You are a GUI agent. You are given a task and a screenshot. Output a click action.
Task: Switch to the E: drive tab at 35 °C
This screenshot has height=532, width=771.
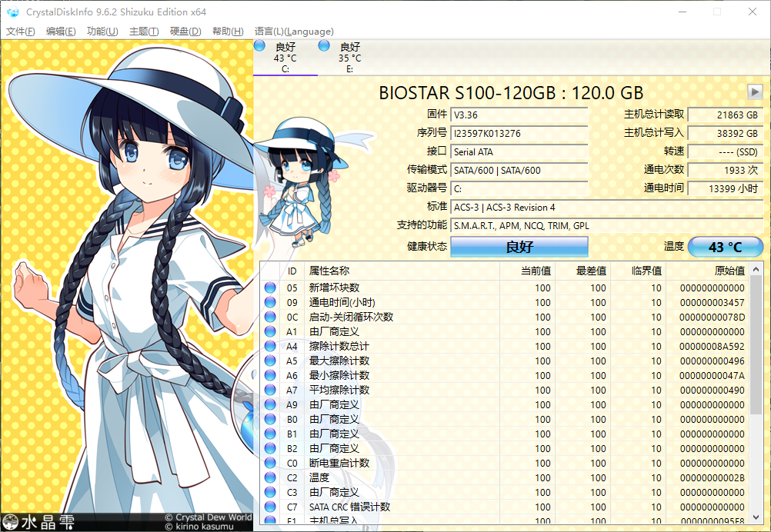pos(349,58)
